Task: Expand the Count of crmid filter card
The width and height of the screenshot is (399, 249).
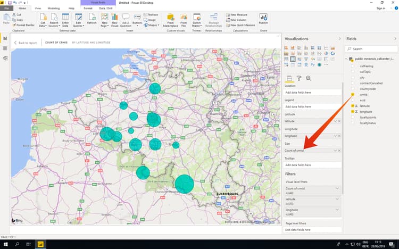Action: [x=338, y=188]
